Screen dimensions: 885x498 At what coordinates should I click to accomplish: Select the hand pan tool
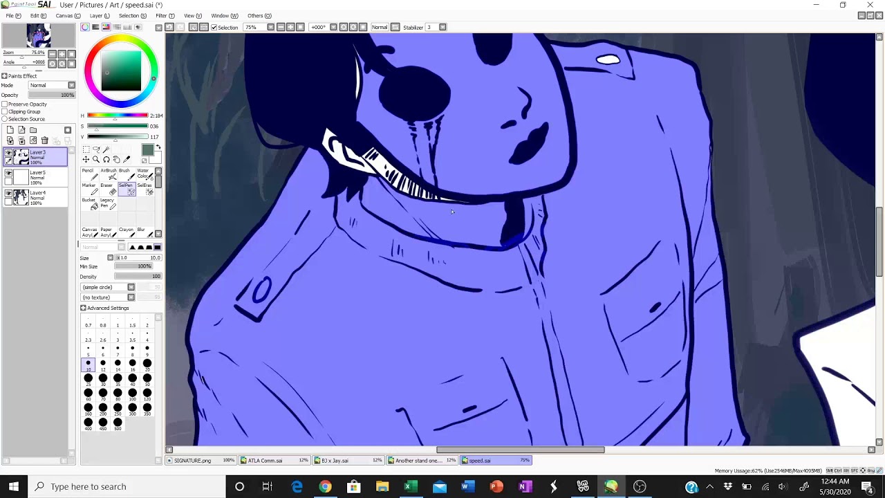tap(116, 159)
